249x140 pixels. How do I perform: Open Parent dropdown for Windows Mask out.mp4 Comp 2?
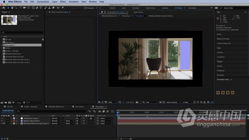pos(107,123)
